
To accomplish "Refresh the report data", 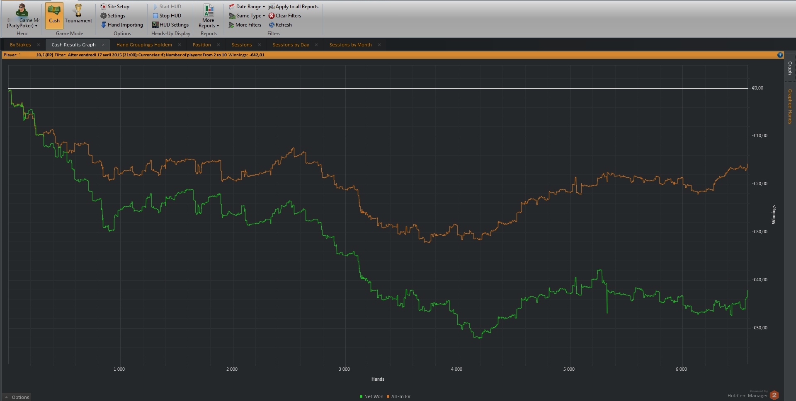I will point(280,25).
